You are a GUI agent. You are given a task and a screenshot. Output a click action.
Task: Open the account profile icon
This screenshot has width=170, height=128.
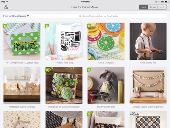[6, 7]
